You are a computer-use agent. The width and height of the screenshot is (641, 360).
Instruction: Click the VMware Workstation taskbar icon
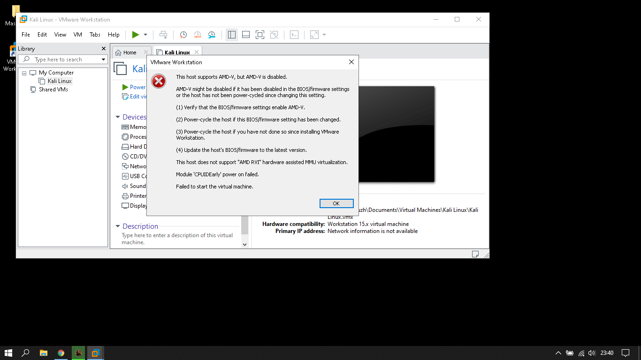click(x=95, y=353)
